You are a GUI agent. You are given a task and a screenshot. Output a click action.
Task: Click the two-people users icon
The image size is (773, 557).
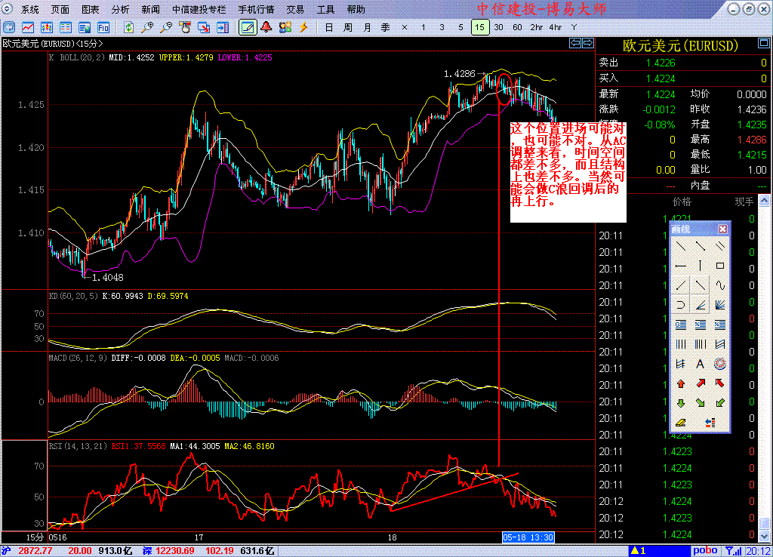coord(285,28)
